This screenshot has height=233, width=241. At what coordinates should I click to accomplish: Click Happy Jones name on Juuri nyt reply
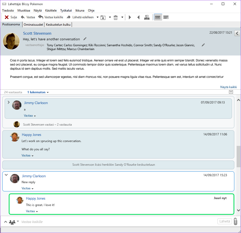(x=36, y=199)
